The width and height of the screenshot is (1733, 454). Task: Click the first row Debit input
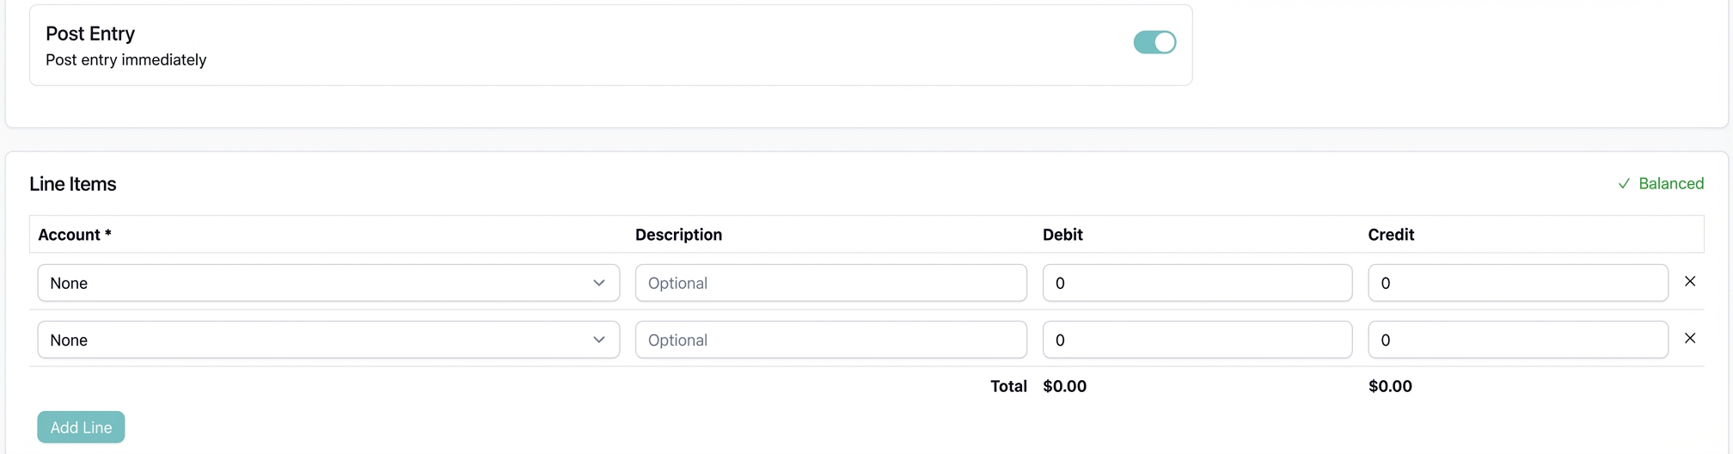pos(1197,283)
